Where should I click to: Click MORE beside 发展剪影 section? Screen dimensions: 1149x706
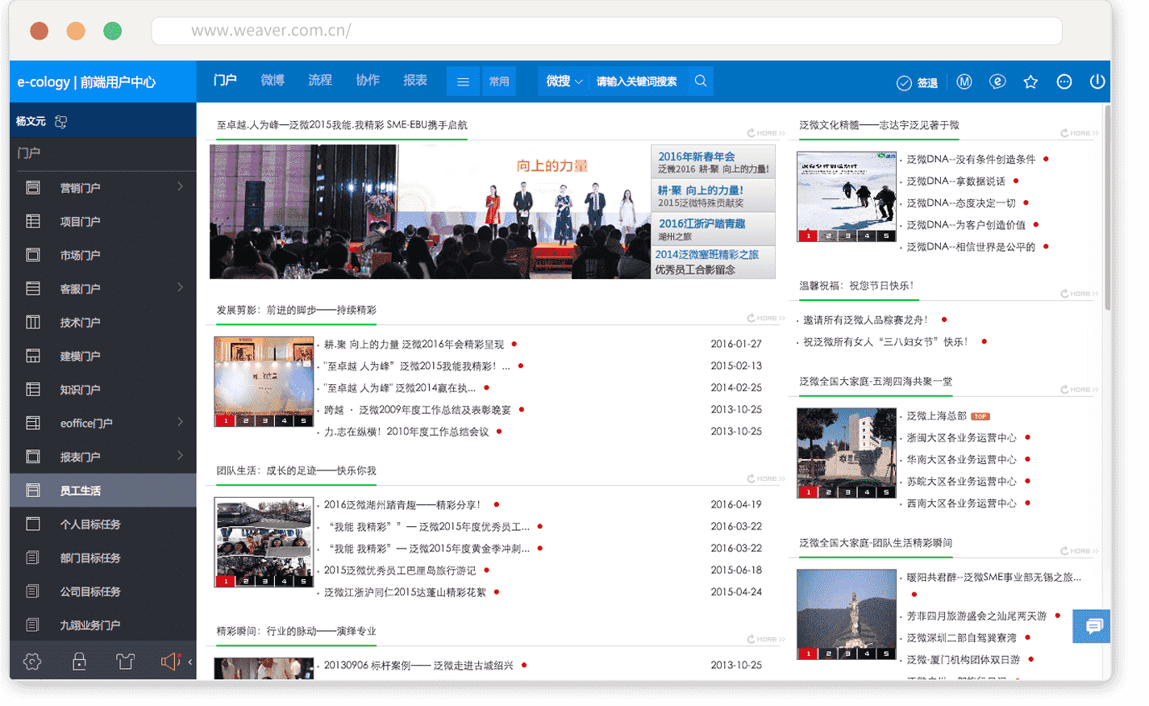[x=765, y=318]
